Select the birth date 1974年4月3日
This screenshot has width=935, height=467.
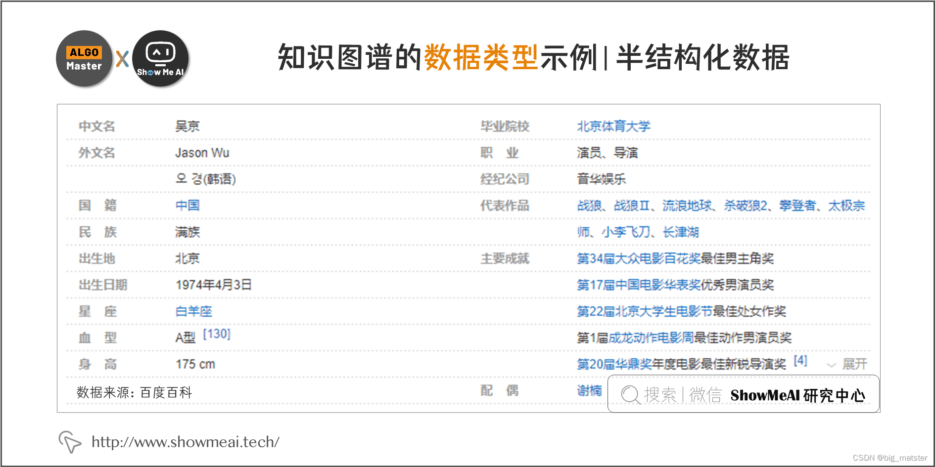point(214,285)
